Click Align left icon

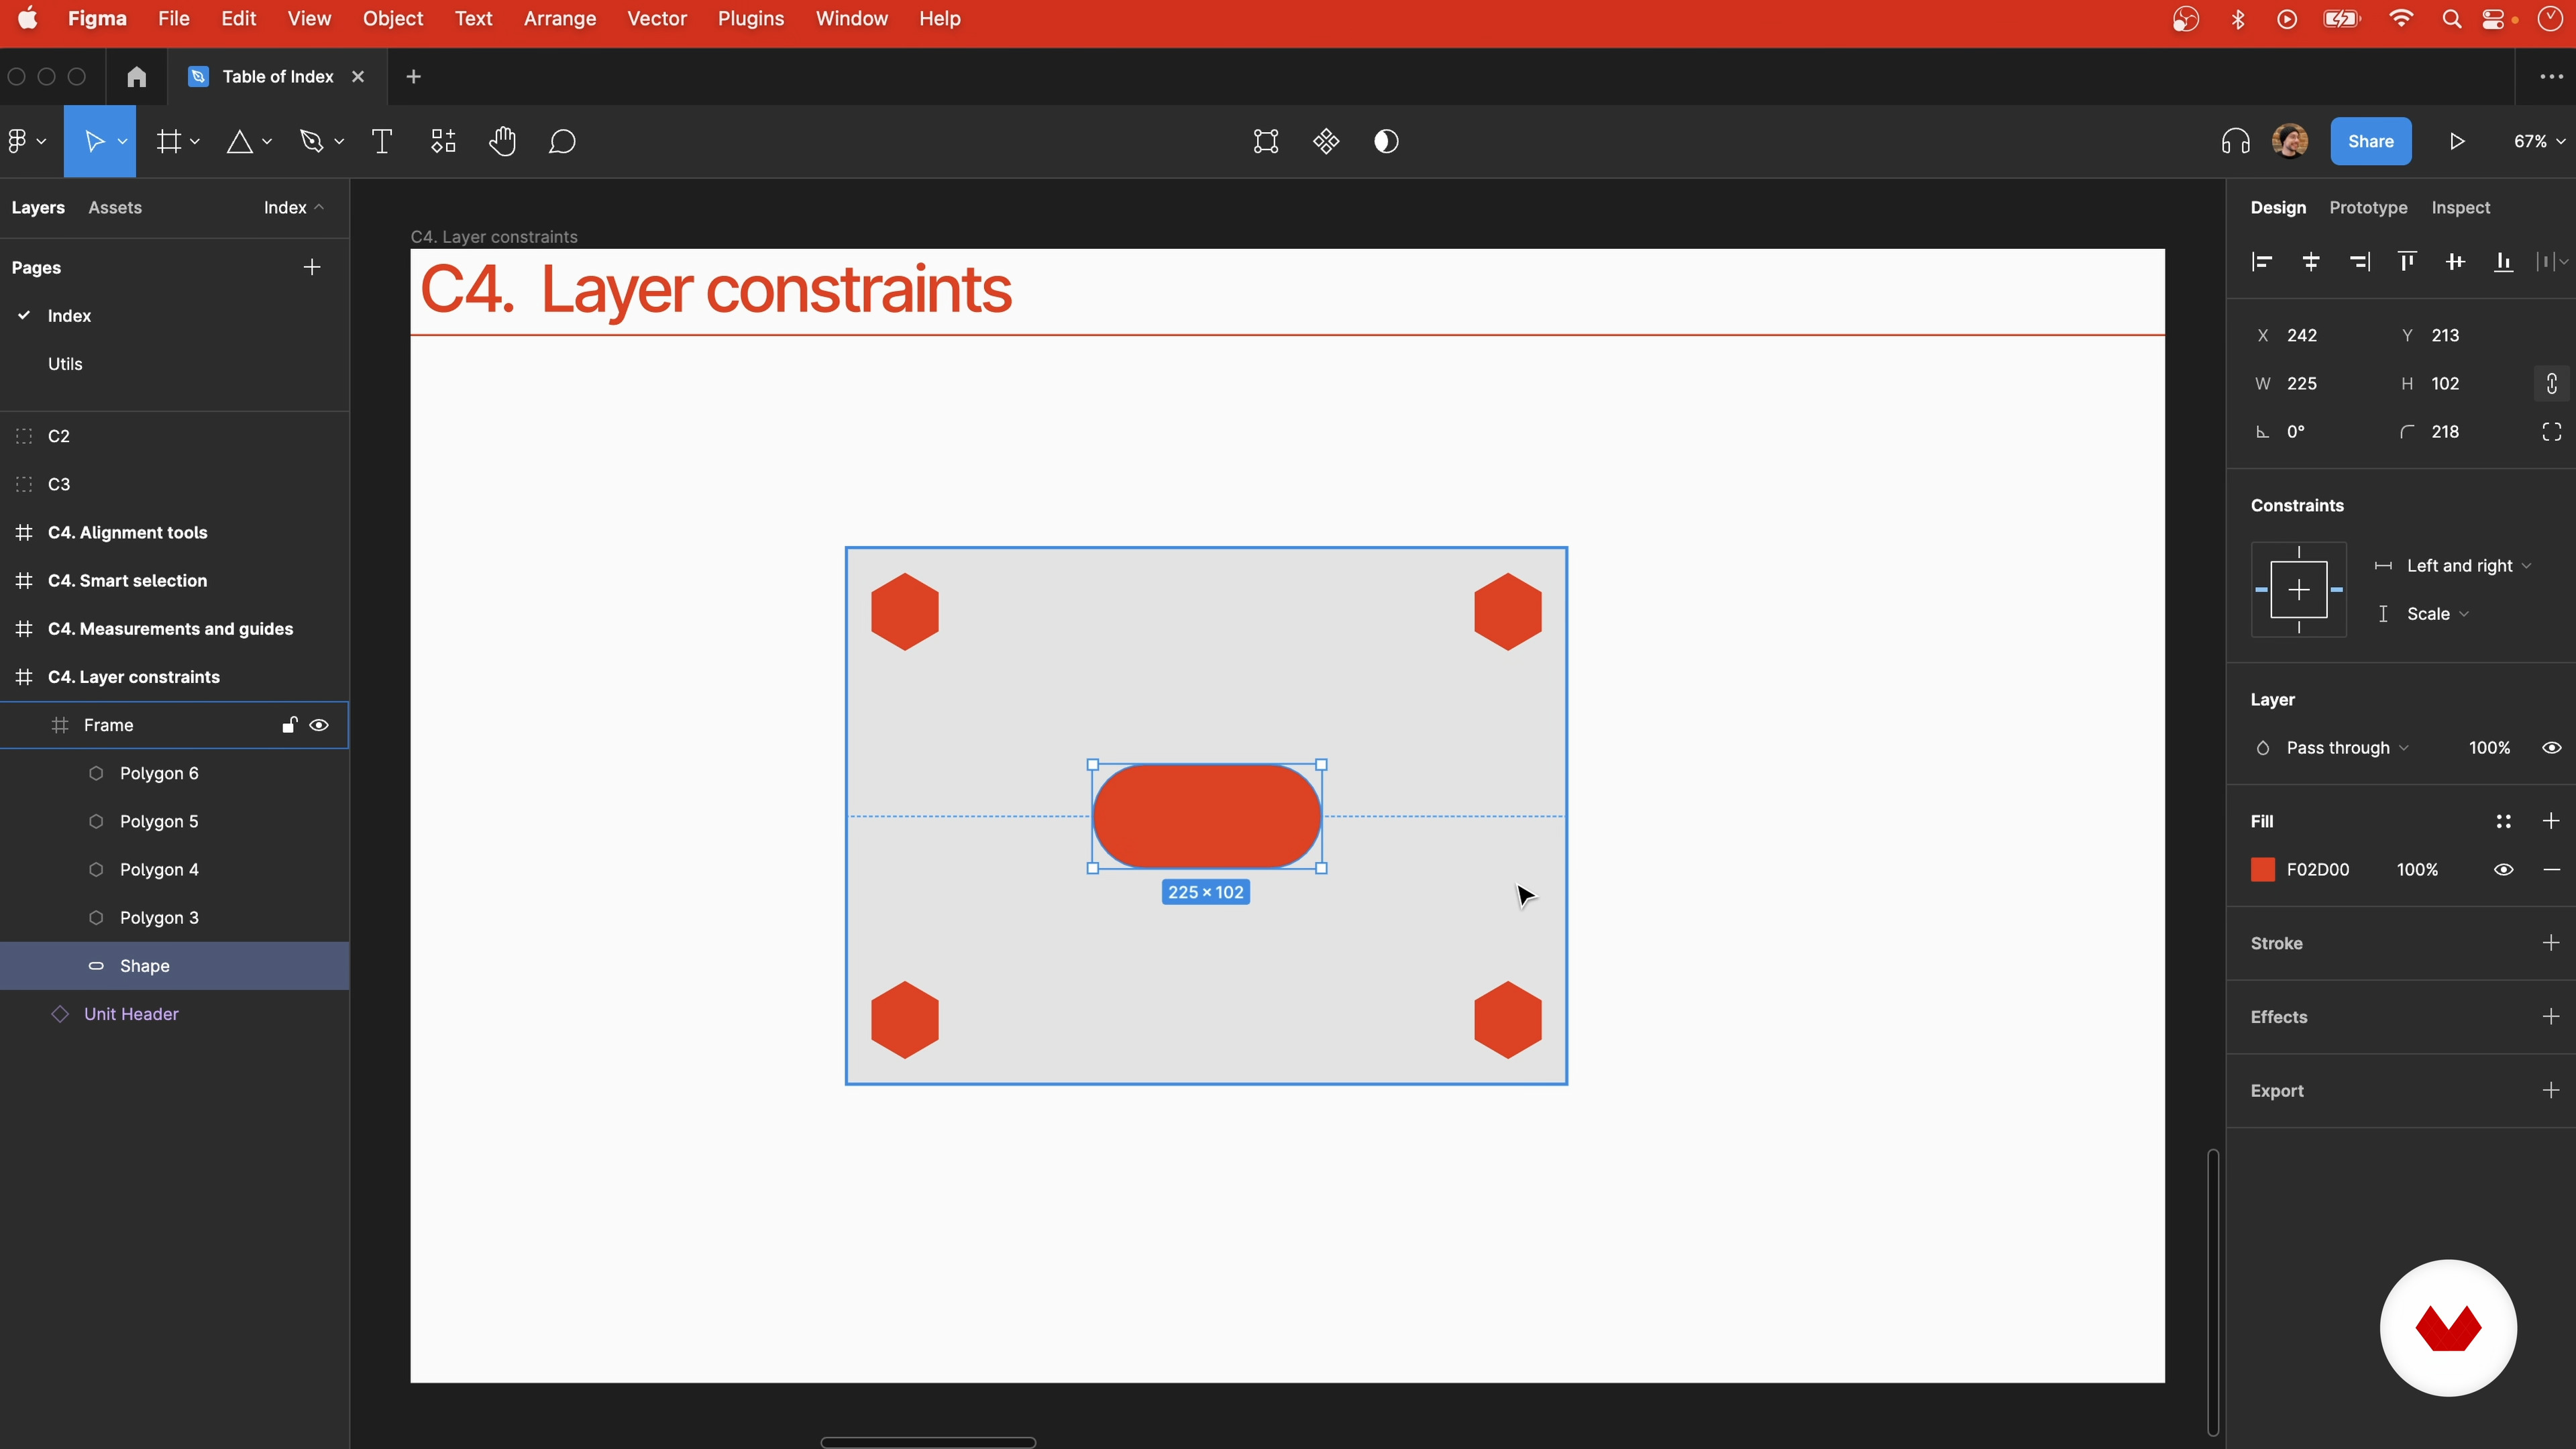click(x=2262, y=262)
